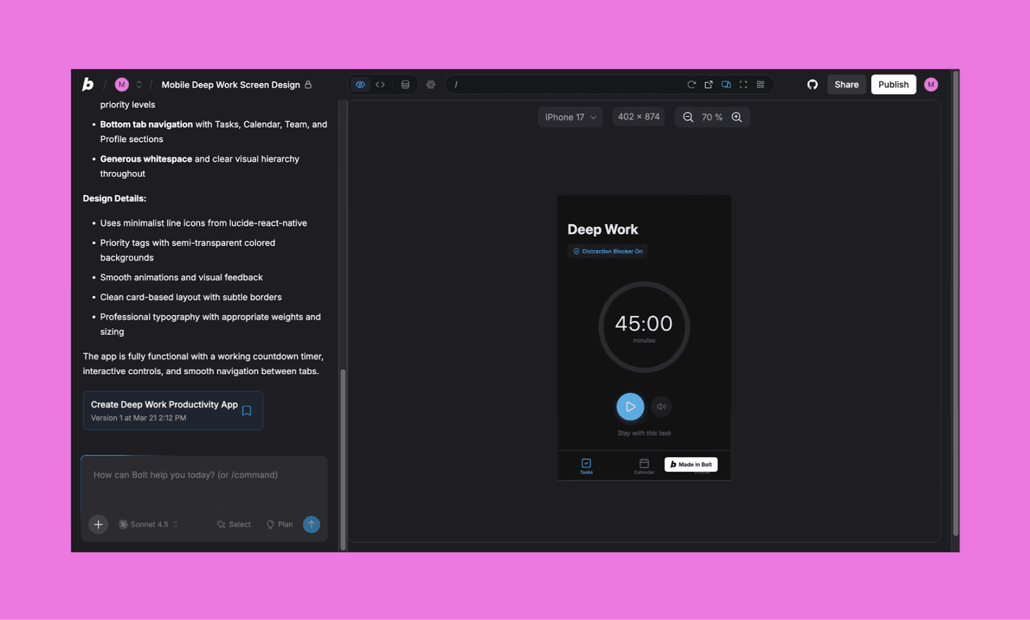Show the QR code for preview
This screenshot has height=620, width=1030.
click(x=760, y=84)
